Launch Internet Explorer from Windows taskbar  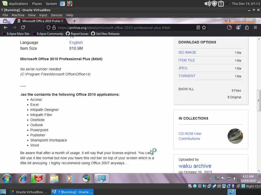pyautogui.click(x=23, y=178)
